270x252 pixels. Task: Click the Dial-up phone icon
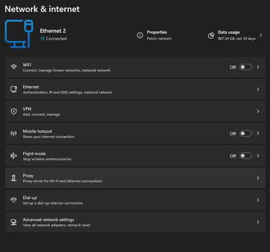(x=13, y=200)
